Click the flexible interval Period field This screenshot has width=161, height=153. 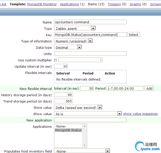(x=125, y=88)
